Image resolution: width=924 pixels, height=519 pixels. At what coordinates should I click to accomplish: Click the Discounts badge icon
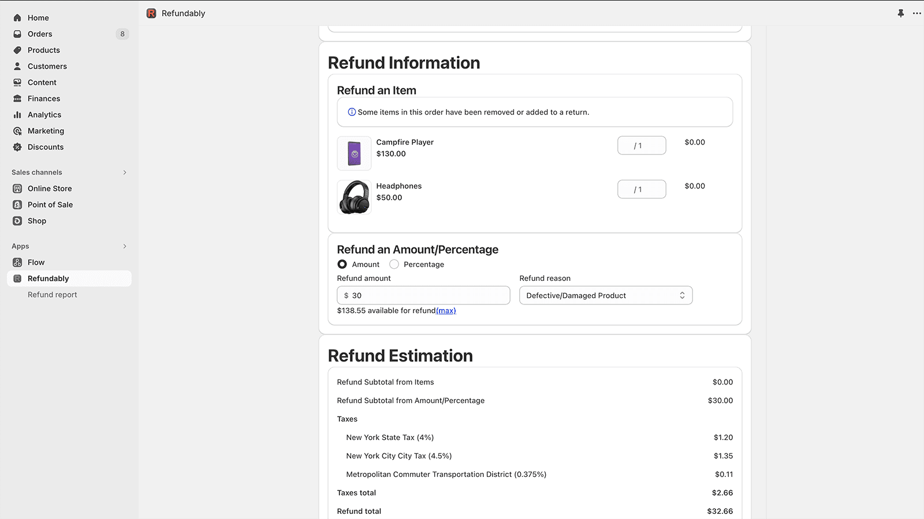pos(17,147)
